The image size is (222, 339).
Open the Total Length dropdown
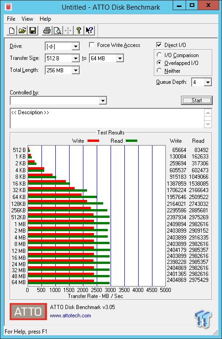[76, 70]
